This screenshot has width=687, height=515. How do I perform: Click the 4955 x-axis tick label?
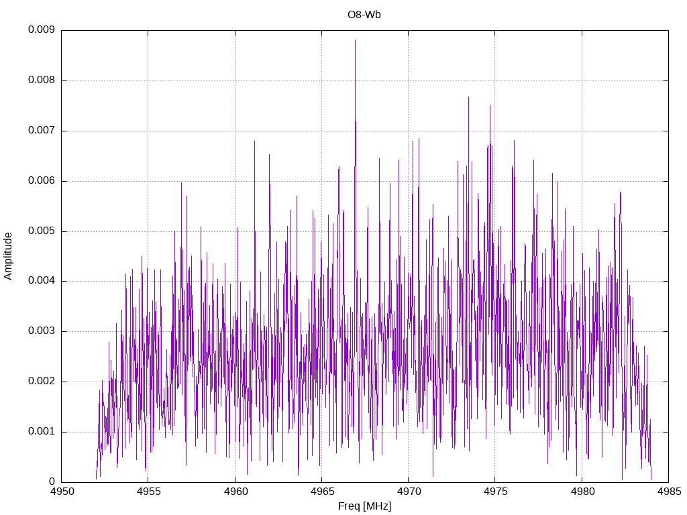click(x=148, y=492)
